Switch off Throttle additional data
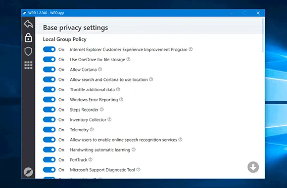This screenshot has height=188, width=287. pyautogui.click(x=49, y=90)
